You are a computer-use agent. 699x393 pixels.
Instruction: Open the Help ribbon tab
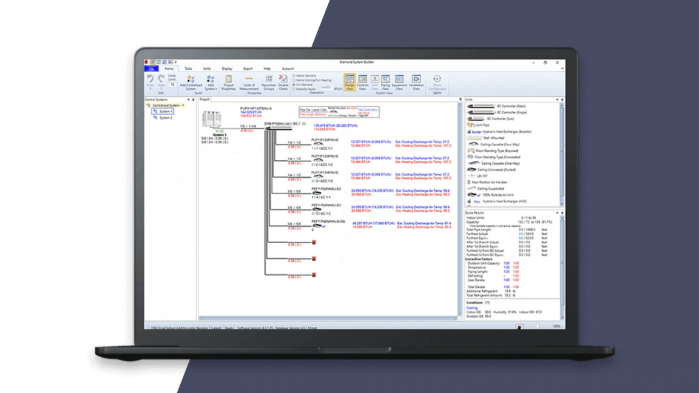(267, 69)
